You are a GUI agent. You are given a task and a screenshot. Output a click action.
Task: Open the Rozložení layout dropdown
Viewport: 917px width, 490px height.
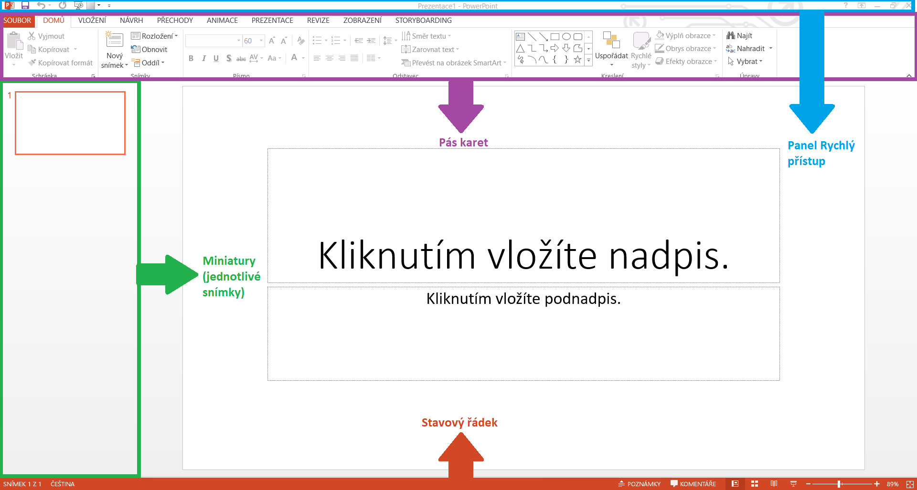coord(154,36)
